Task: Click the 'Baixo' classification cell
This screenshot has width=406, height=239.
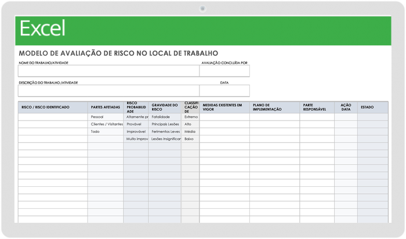Action: click(191, 139)
